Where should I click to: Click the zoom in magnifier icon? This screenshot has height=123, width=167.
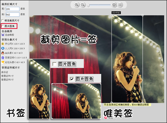tap(76, 5)
